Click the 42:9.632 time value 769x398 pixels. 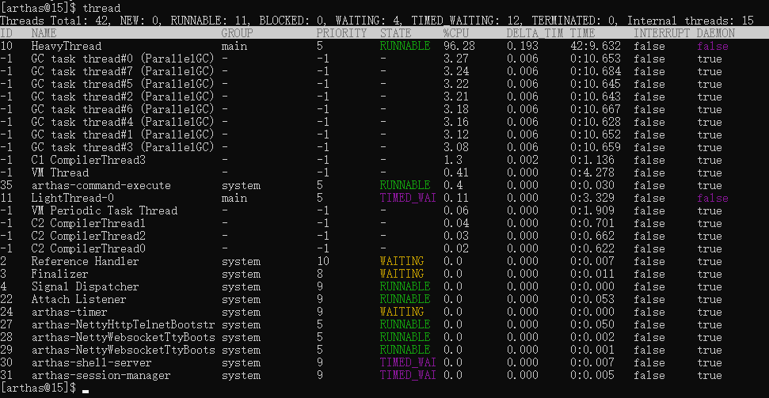[x=596, y=46]
